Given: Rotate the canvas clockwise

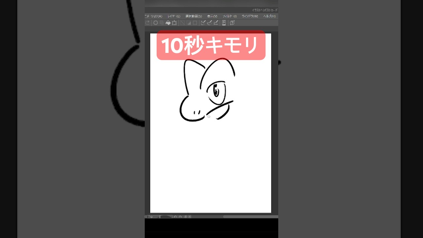Looking at the screenshot, I should [x=180, y=217].
